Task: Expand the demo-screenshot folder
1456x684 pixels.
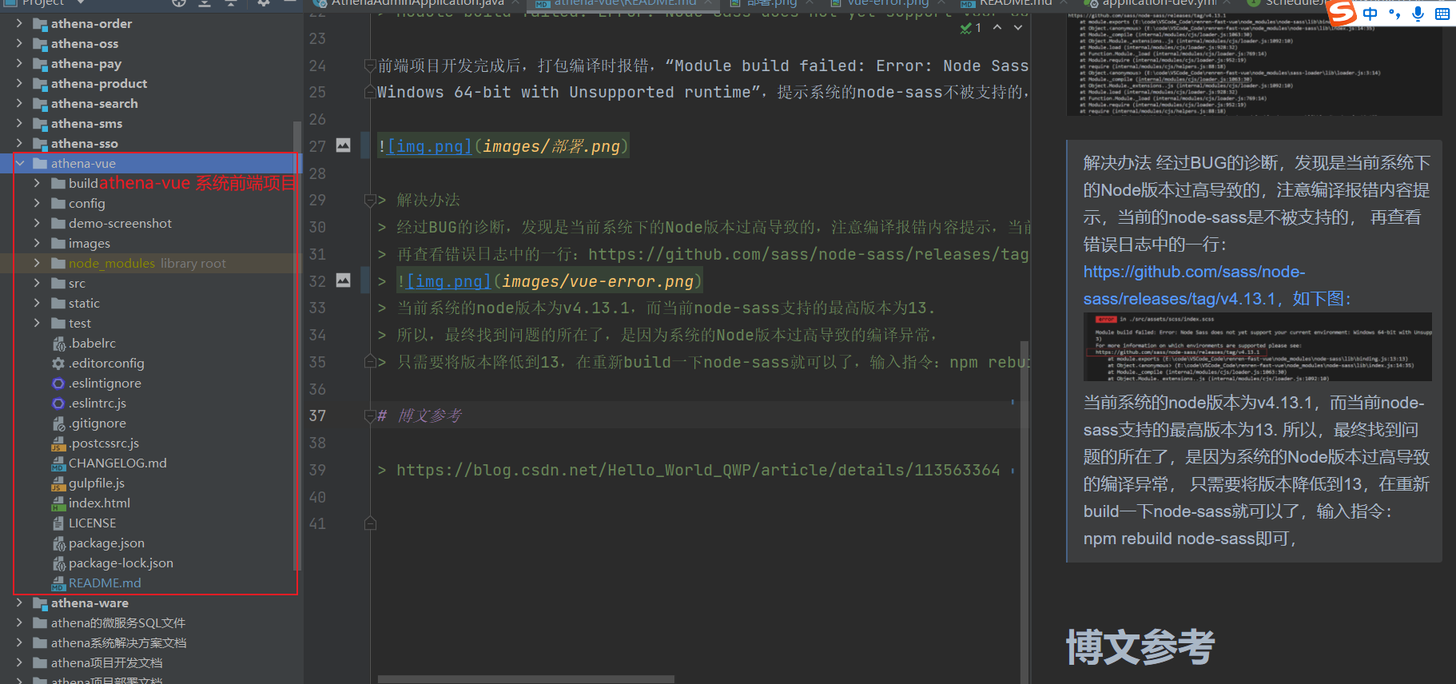Action: (37, 223)
